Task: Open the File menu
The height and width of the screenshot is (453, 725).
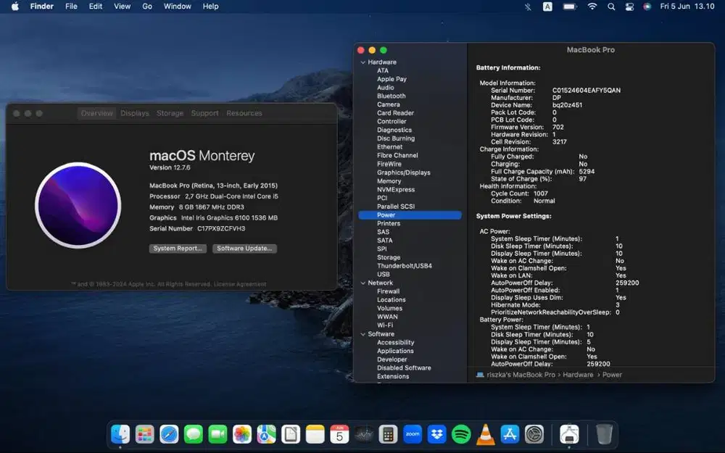Action: tap(71, 7)
